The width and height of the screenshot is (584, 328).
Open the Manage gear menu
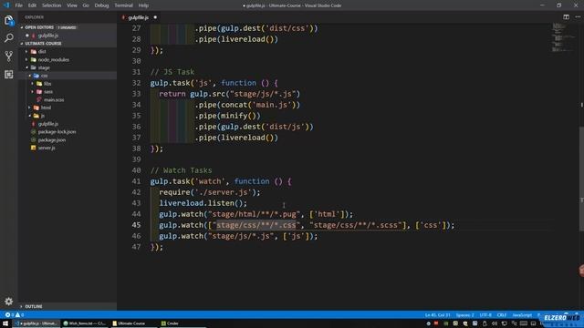click(x=8, y=301)
